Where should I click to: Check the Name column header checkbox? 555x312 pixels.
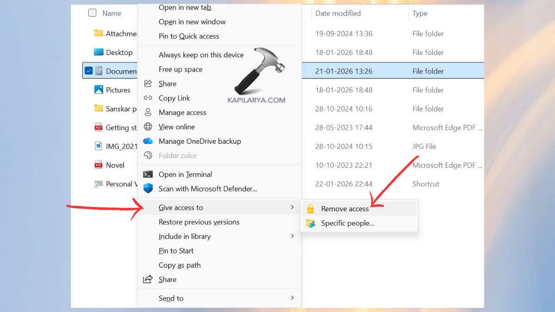[92, 13]
